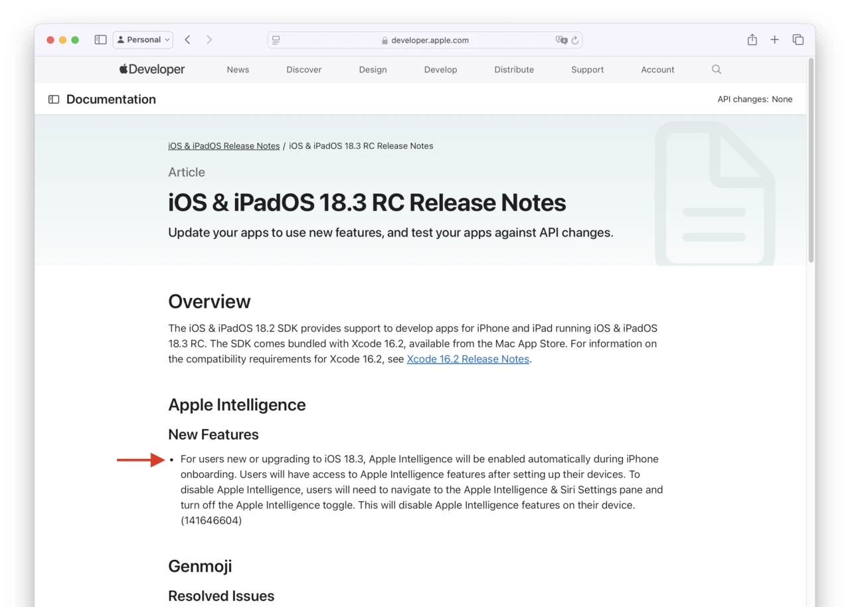
Task: Click the search magnifier icon
Action: [716, 70]
